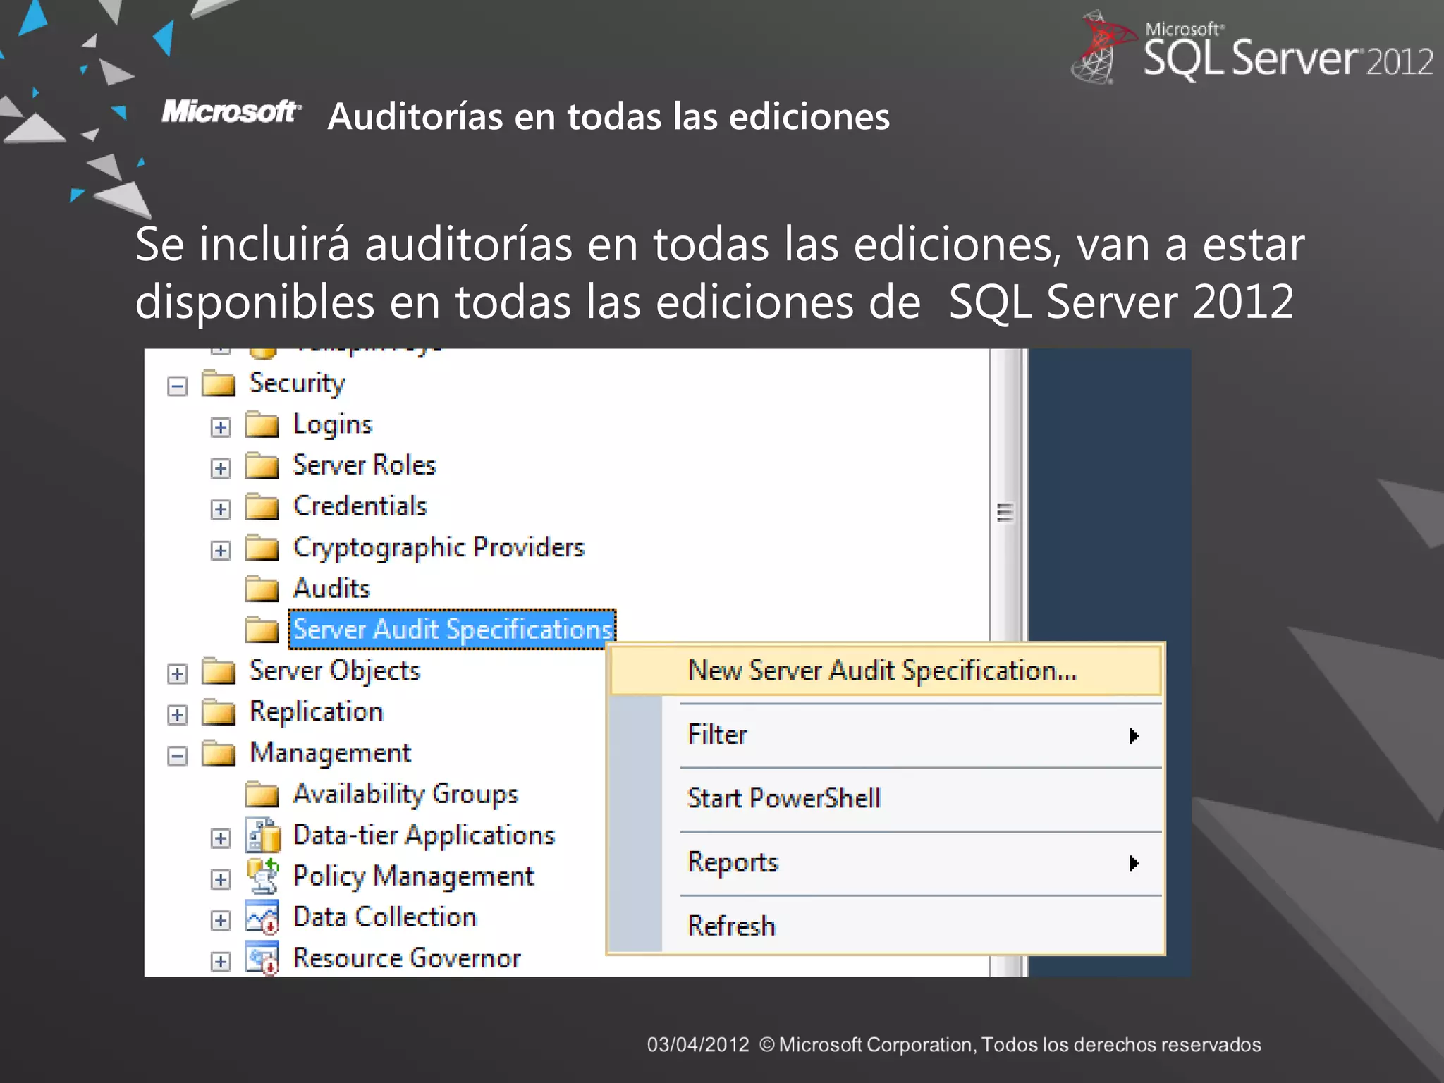1444x1083 pixels.
Task: Click the Resource Governor icon
Action: (262, 959)
